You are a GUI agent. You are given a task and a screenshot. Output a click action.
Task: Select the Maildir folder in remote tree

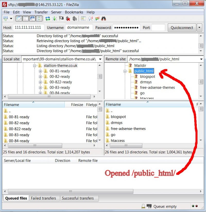pyautogui.click(x=140, y=66)
